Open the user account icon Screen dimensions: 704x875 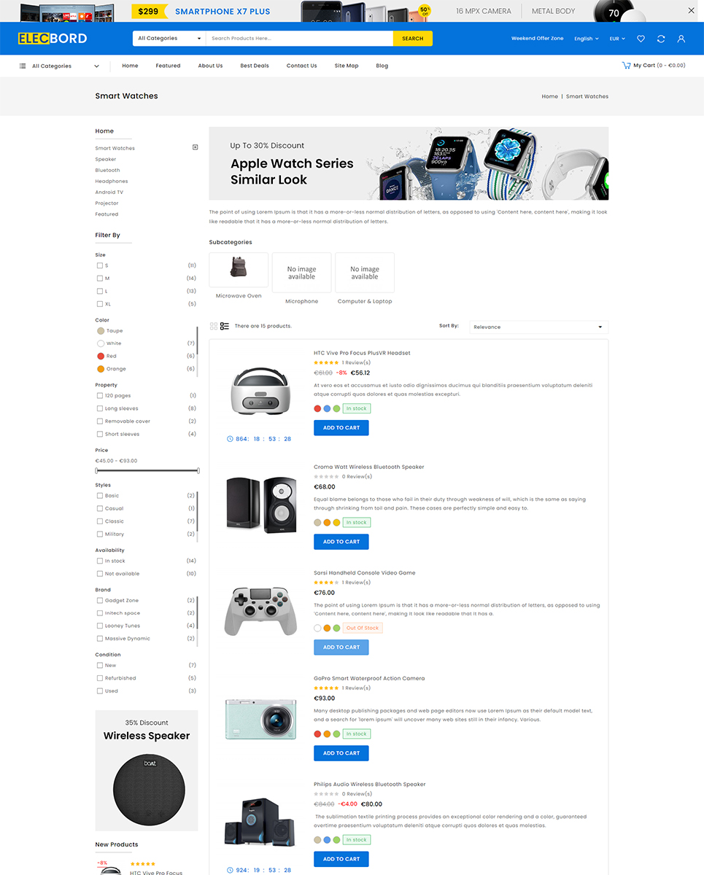pyautogui.click(x=681, y=39)
